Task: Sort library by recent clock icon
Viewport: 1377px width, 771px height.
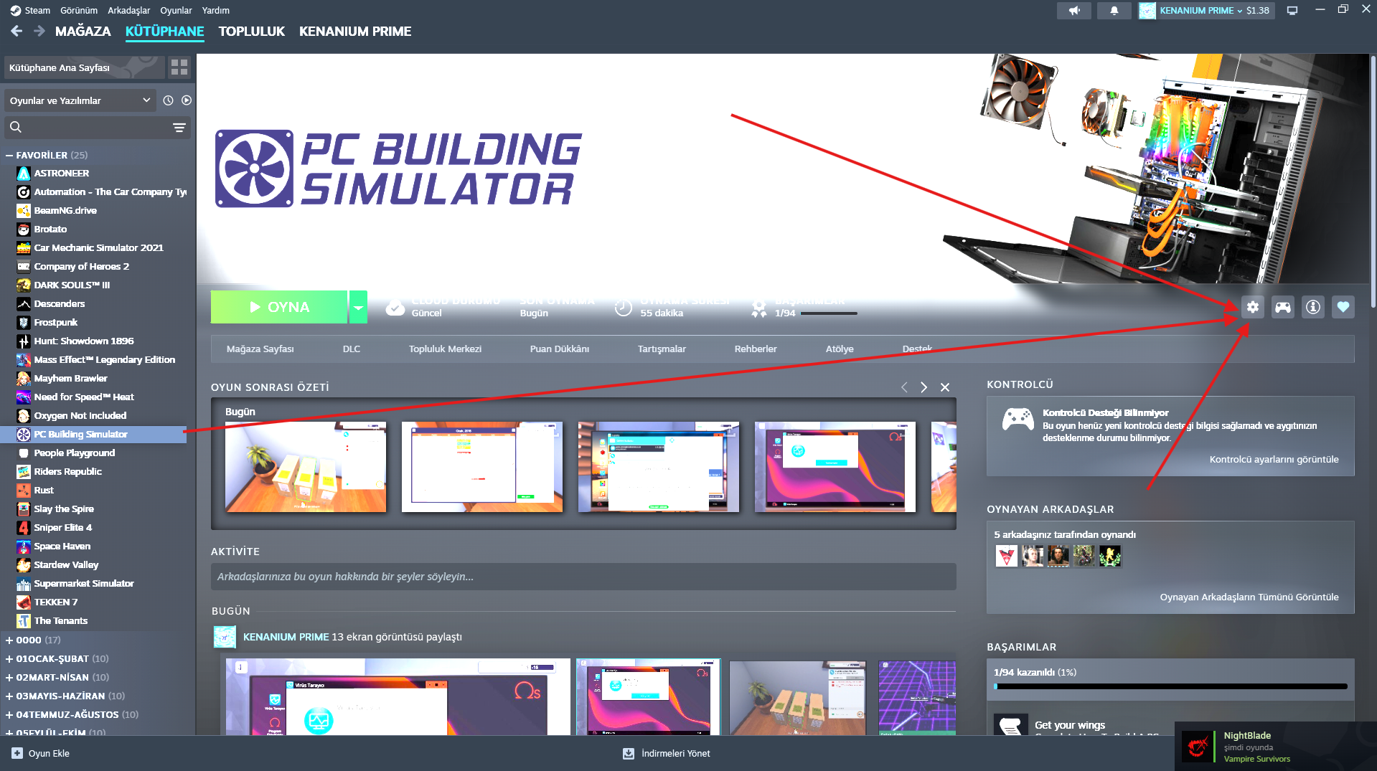Action: tap(168, 100)
